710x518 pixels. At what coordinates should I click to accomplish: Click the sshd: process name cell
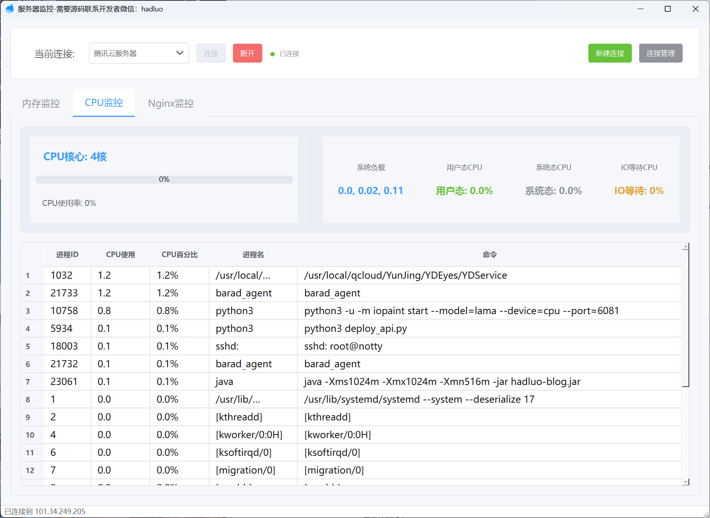coord(253,346)
